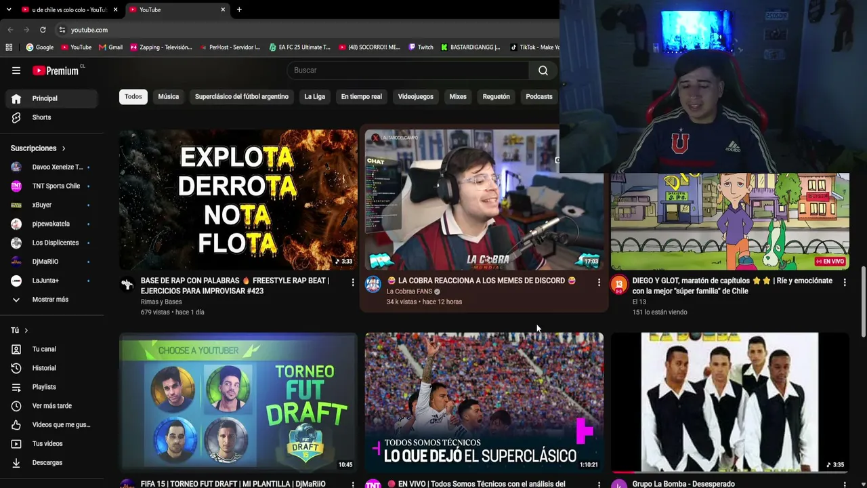Open Los Displicentes channel subscription

coord(51,243)
